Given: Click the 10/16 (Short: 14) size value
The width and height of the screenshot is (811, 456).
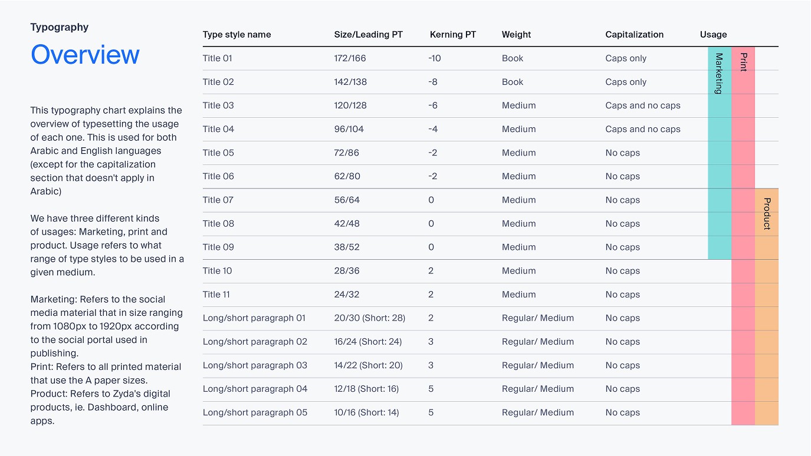Looking at the screenshot, I should point(367,412).
